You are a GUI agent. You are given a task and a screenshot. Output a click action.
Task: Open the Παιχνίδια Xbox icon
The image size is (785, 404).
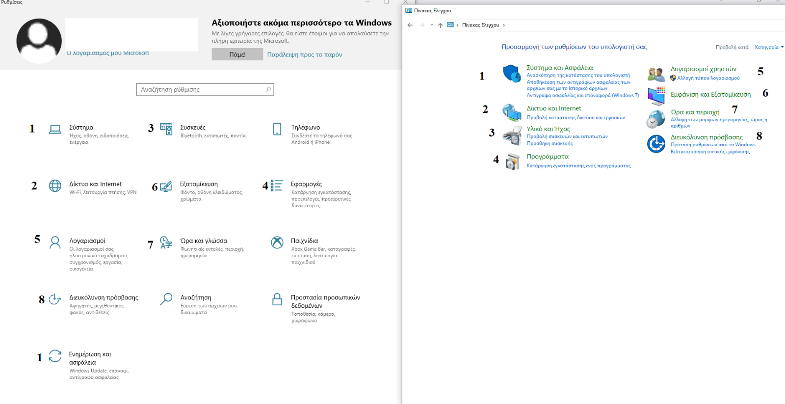[277, 242]
